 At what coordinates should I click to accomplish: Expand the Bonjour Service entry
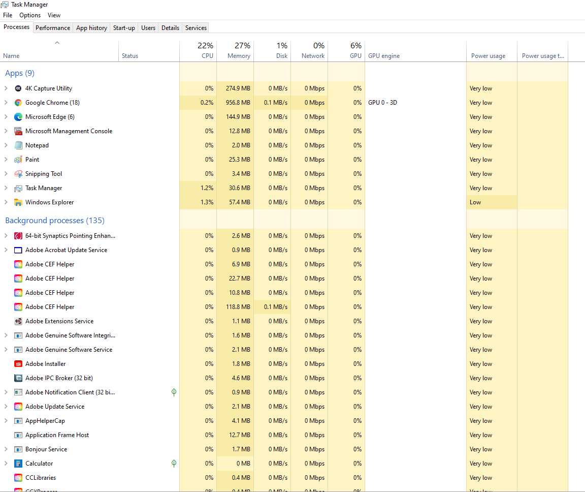coord(6,449)
